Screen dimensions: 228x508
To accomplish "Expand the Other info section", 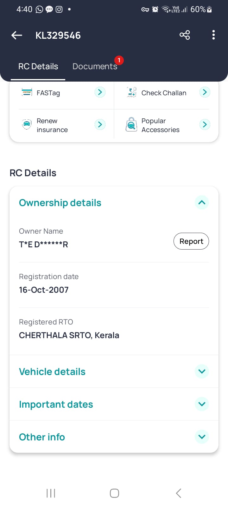I will pos(202,437).
